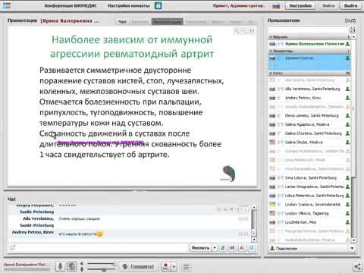Click the smiley emoji in Andrey Petrov's message
The image size is (364, 273).
(x=100, y=234)
